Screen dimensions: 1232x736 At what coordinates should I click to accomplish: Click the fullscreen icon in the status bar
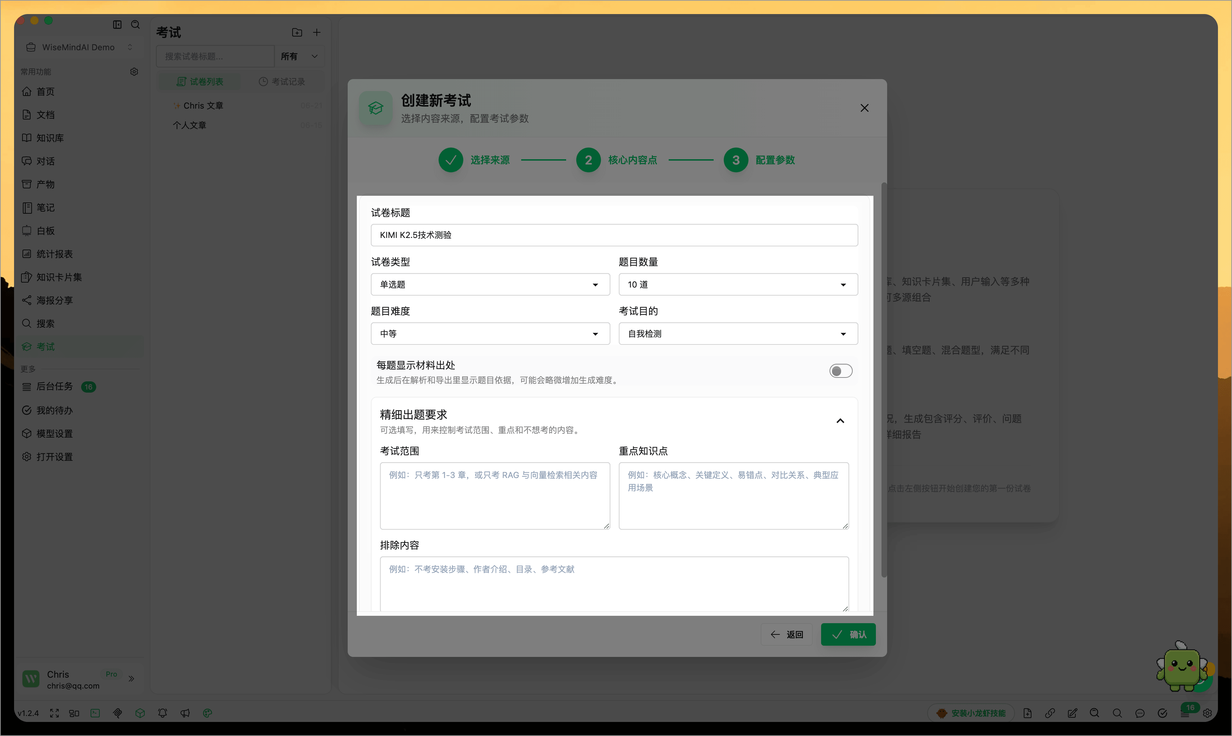pyautogui.click(x=54, y=713)
